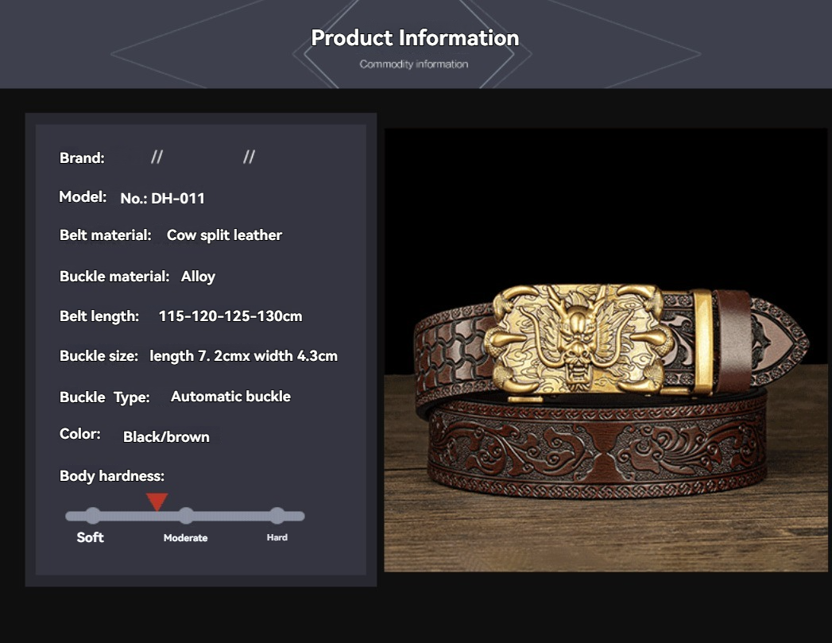Click the Alloy buckle material value

pos(198,277)
